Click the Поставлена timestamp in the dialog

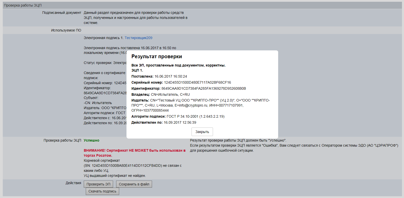coord(171,76)
